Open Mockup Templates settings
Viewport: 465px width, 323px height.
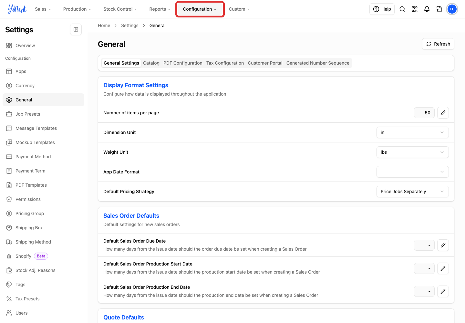(43, 142)
